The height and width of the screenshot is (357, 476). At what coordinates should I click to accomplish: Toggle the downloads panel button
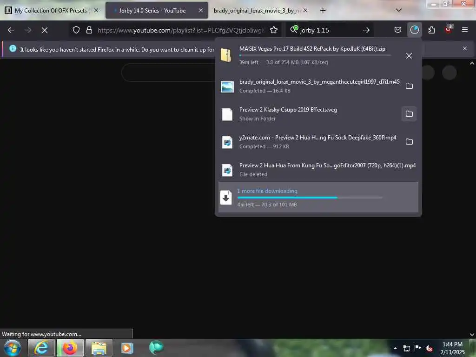point(414,30)
